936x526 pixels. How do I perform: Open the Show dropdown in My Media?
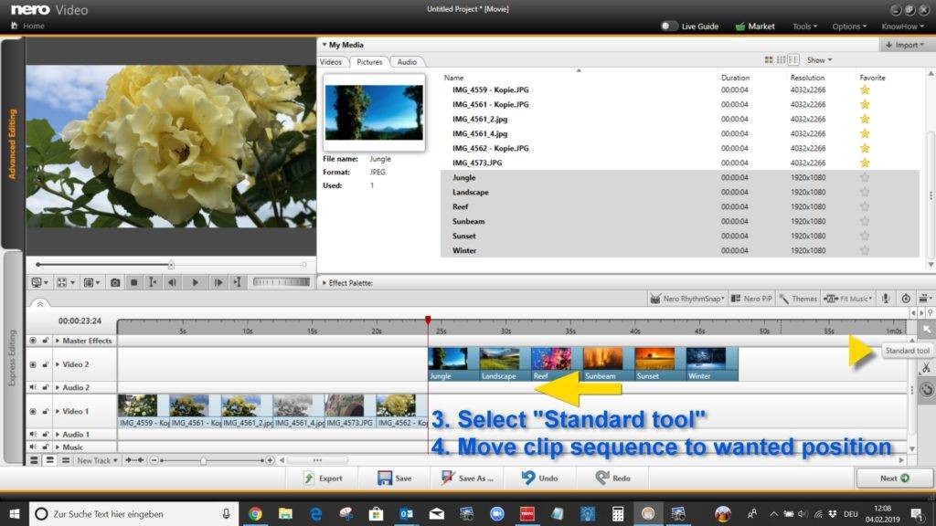(816, 59)
